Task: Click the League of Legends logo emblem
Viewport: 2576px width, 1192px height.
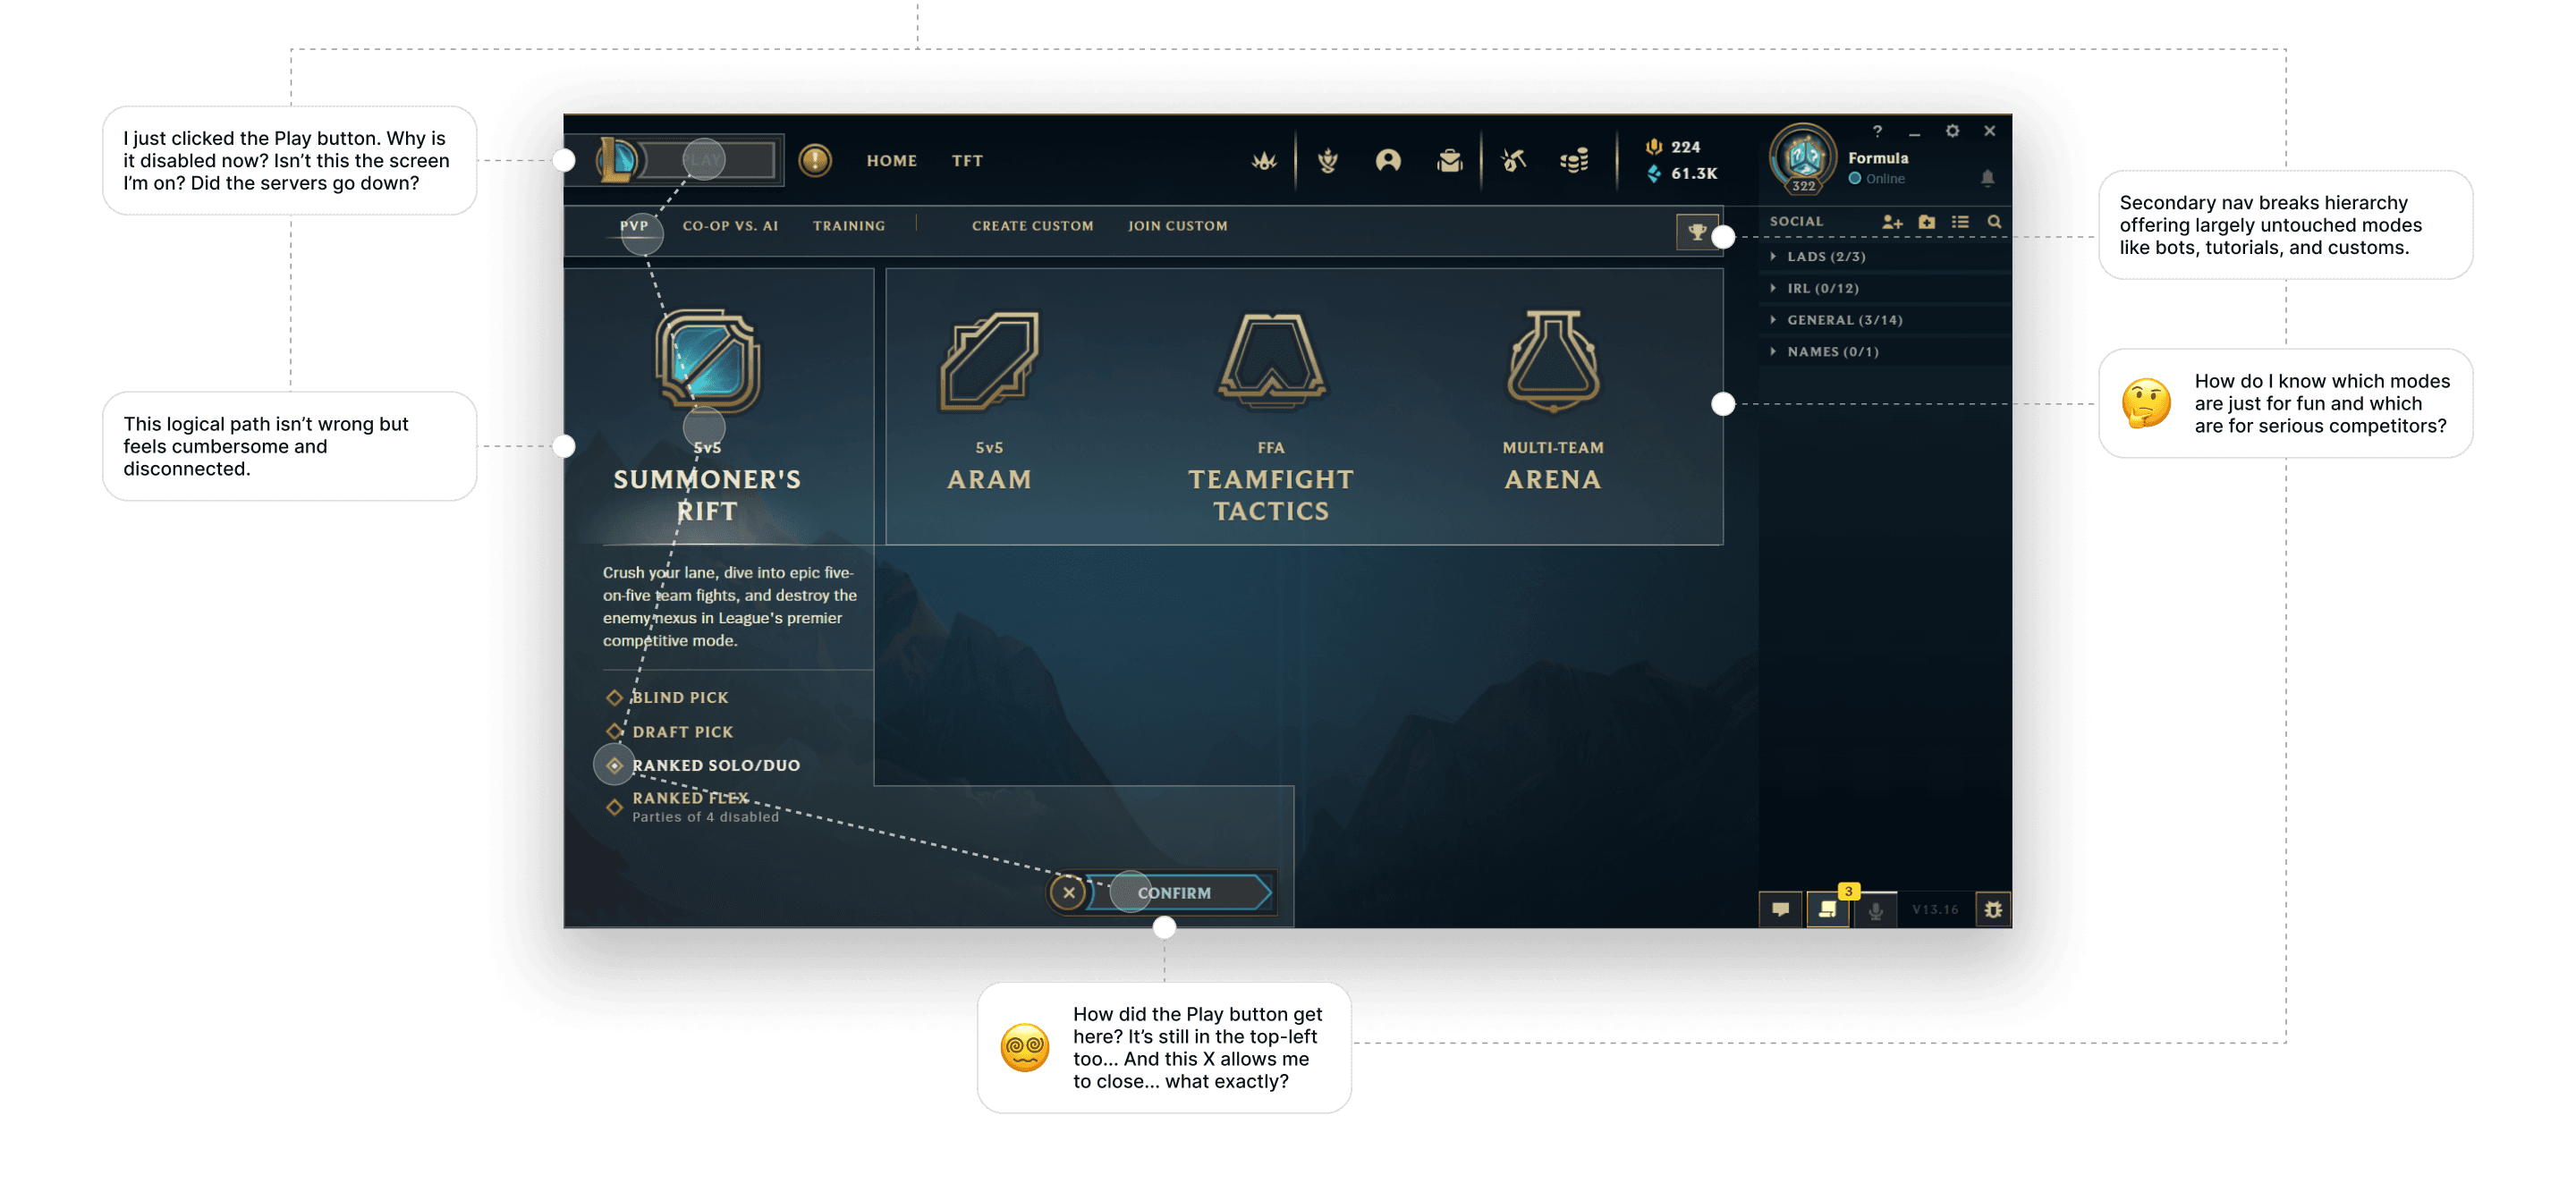Action: click(x=616, y=160)
